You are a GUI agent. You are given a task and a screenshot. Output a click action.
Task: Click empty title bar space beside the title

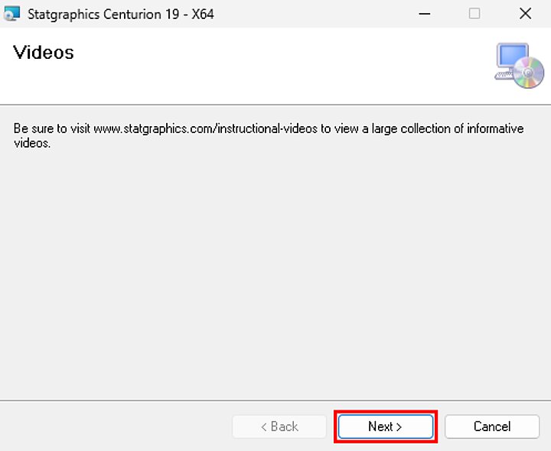click(x=306, y=14)
